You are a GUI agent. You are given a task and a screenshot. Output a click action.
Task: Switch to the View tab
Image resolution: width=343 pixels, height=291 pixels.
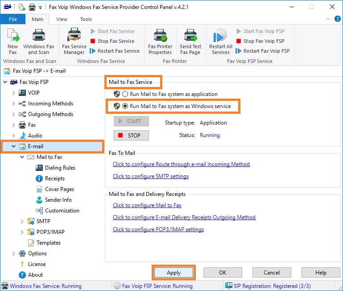pos(62,19)
